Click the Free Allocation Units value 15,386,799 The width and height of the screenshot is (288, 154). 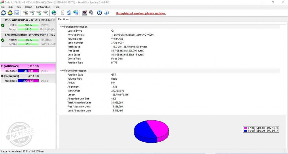[x=117, y=107]
